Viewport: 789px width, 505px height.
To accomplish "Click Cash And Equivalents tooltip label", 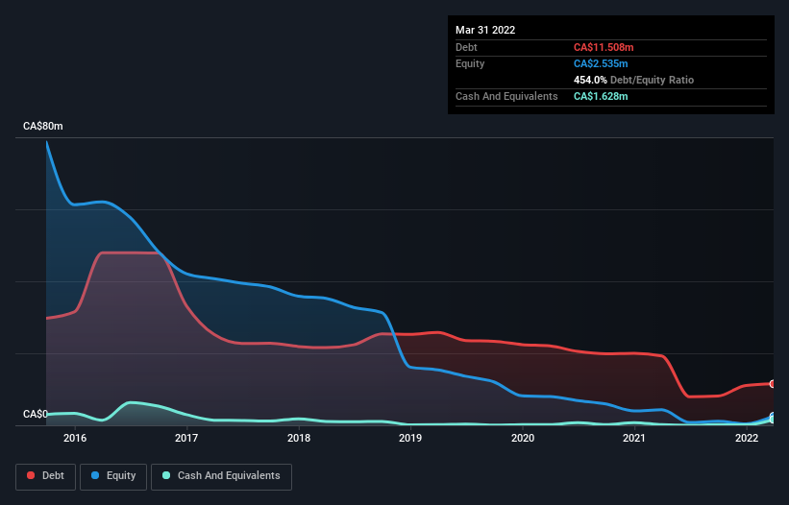I will (506, 96).
